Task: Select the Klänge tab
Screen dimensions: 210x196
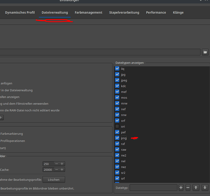Action: [x=178, y=12]
